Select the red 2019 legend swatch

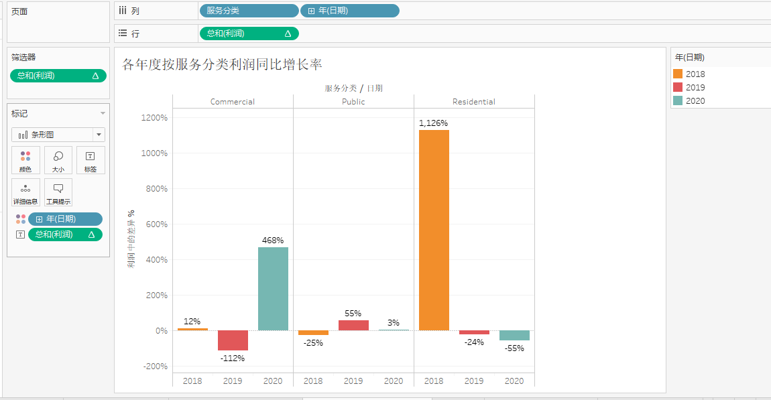coord(678,87)
